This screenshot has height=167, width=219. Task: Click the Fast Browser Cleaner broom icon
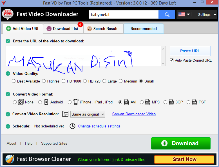tap(10, 159)
